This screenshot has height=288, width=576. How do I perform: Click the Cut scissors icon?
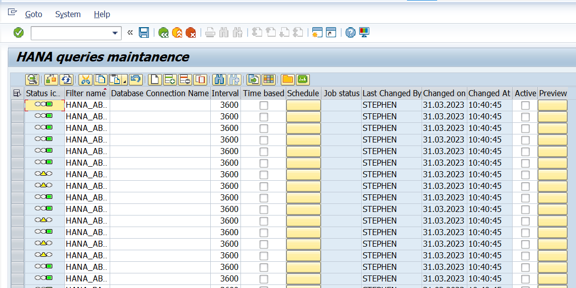[86, 79]
